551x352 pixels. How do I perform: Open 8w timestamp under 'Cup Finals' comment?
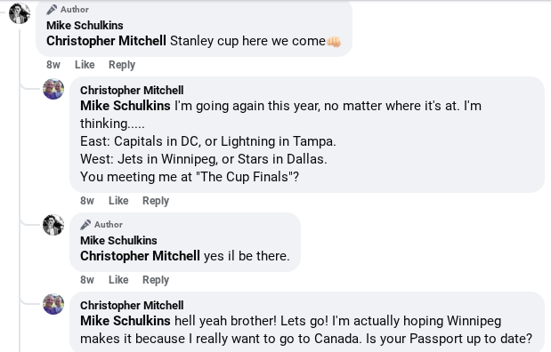[x=87, y=200]
